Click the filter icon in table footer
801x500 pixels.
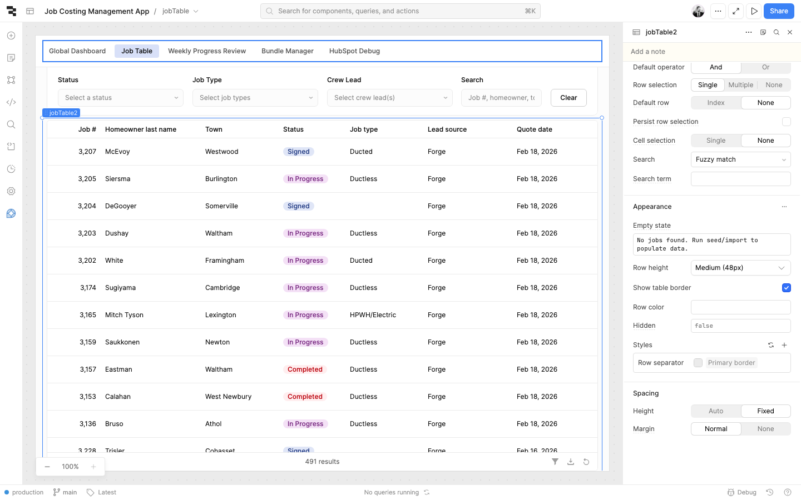555,462
